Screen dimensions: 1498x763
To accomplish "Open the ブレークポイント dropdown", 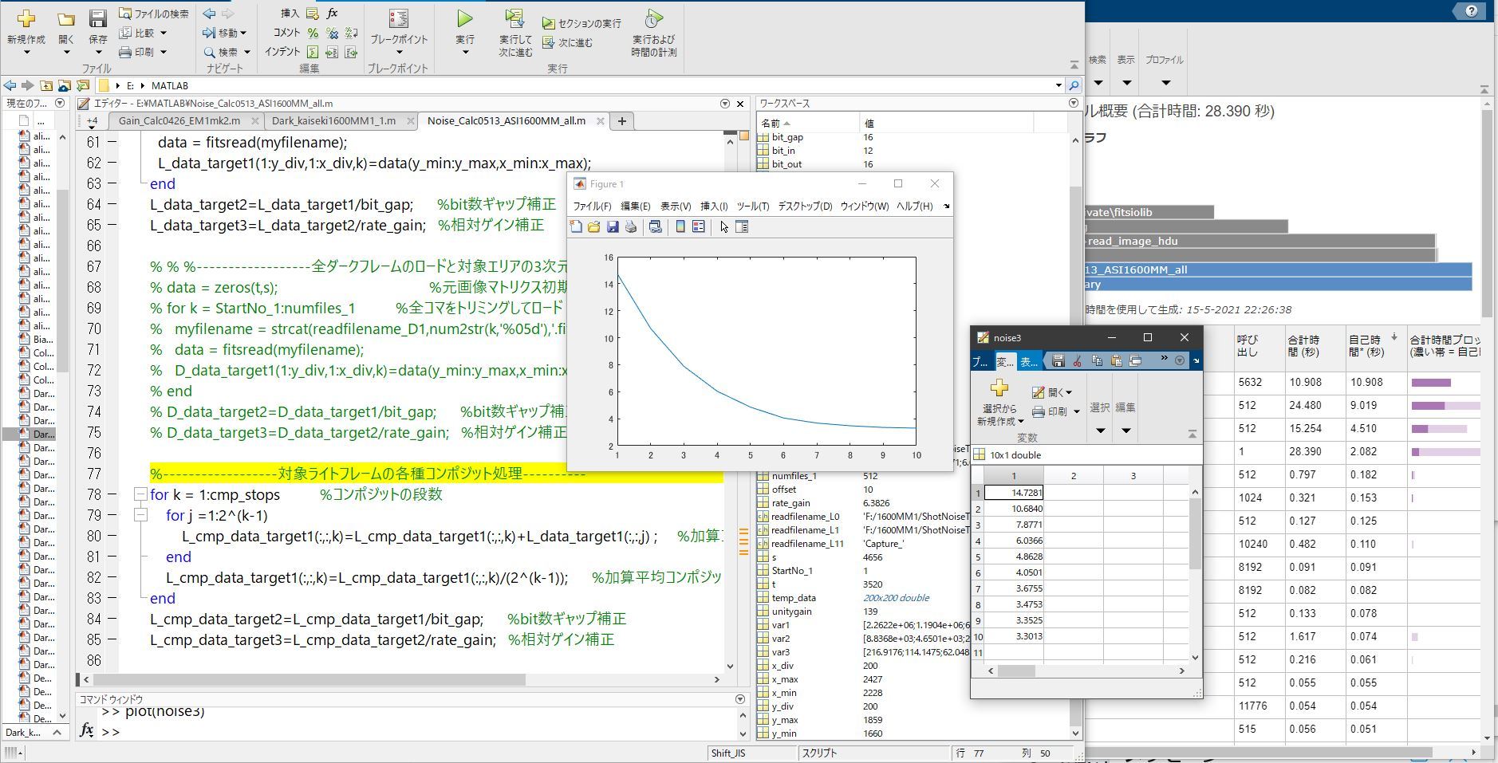I will [399, 53].
